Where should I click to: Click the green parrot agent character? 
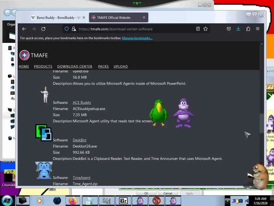(159, 113)
